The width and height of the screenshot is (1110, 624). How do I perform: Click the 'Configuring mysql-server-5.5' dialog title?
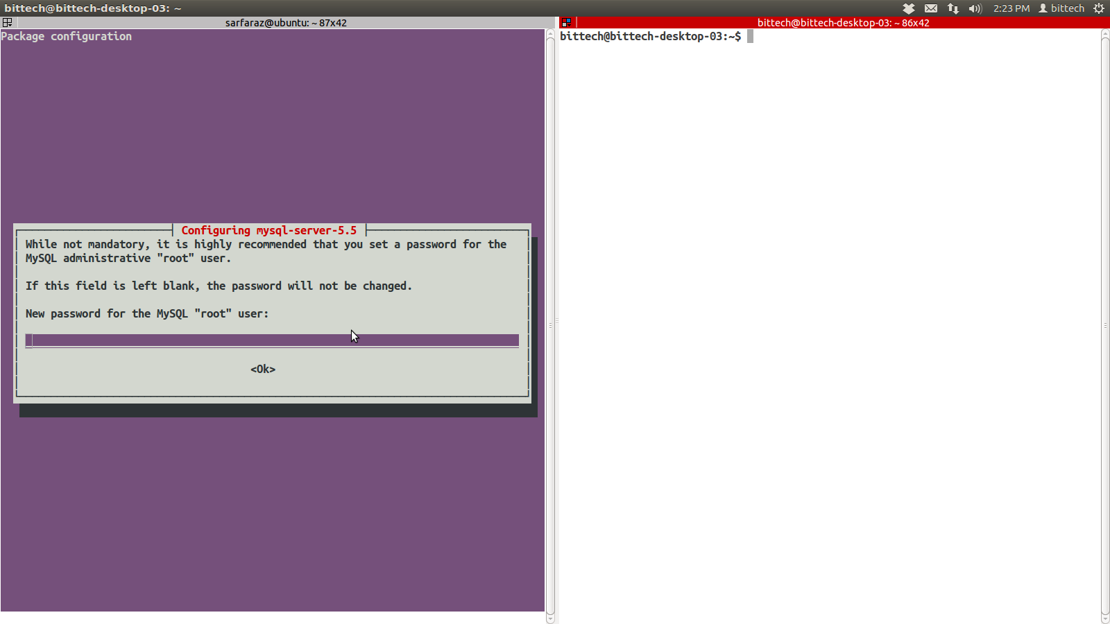coord(269,230)
